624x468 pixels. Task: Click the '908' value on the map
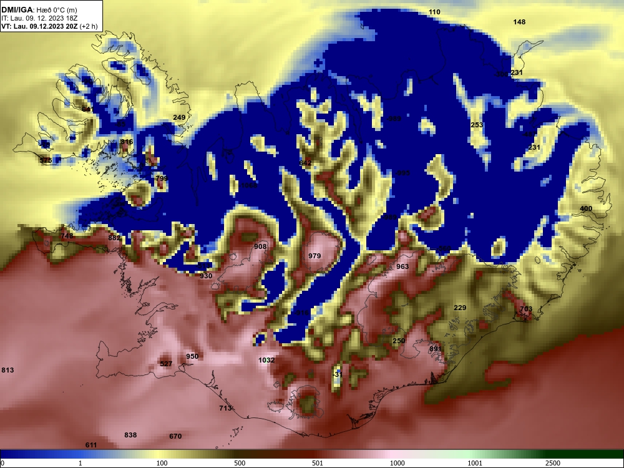[x=260, y=246]
